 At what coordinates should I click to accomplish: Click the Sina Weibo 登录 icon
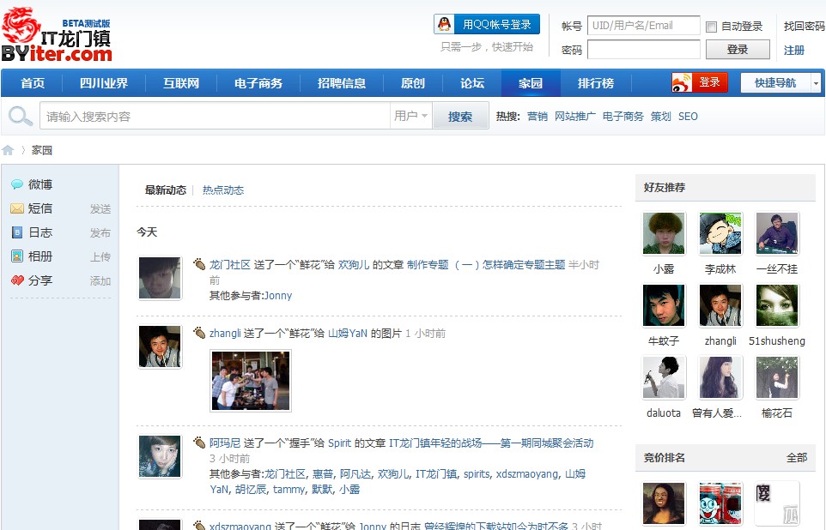coord(683,82)
